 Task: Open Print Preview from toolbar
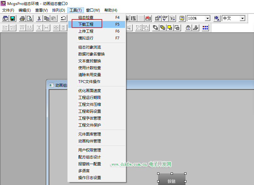click(x=30, y=18)
